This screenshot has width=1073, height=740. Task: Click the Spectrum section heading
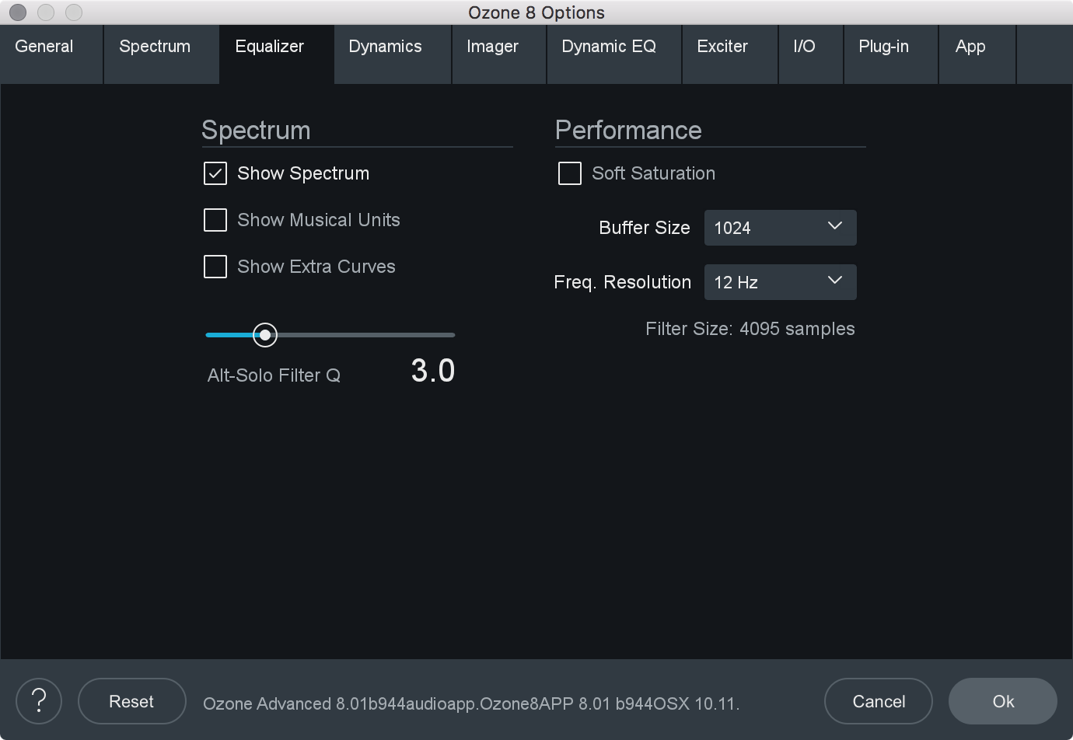[256, 130]
